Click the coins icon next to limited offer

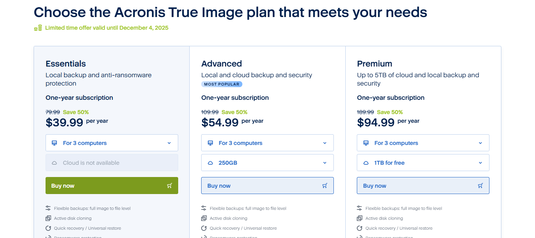[38, 28]
